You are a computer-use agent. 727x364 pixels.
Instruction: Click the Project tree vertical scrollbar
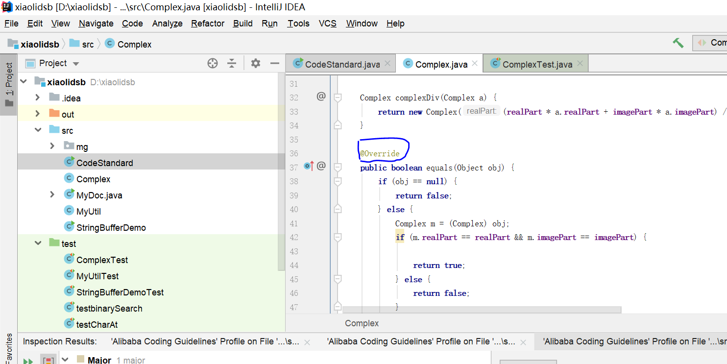click(x=281, y=171)
